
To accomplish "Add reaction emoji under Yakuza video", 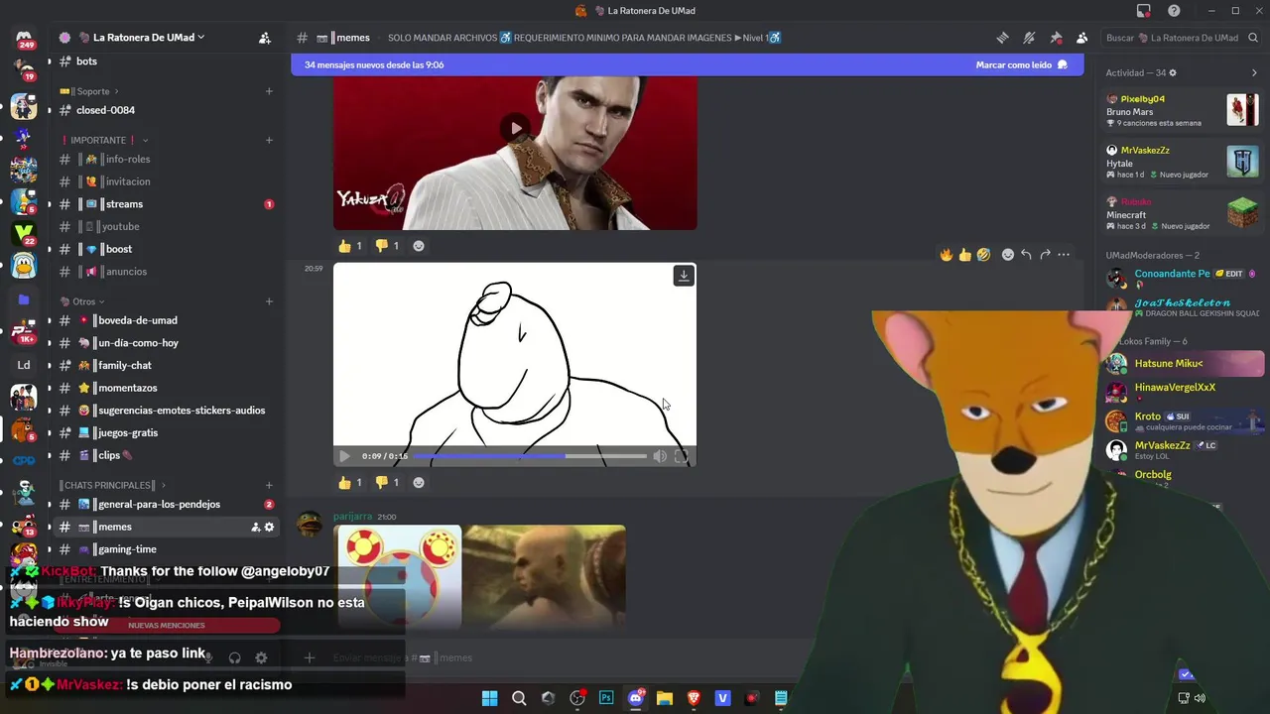I will pyautogui.click(x=419, y=246).
